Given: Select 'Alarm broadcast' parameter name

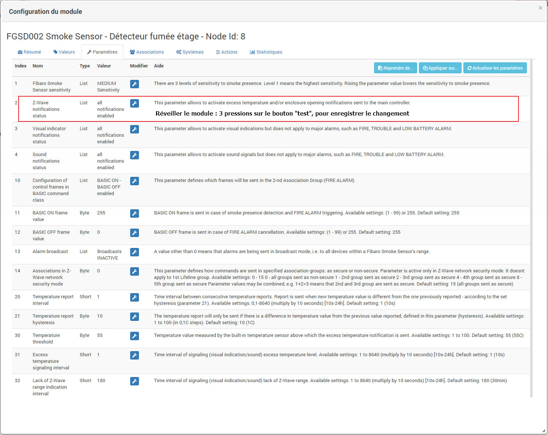Looking at the screenshot, I should [x=50, y=252].
